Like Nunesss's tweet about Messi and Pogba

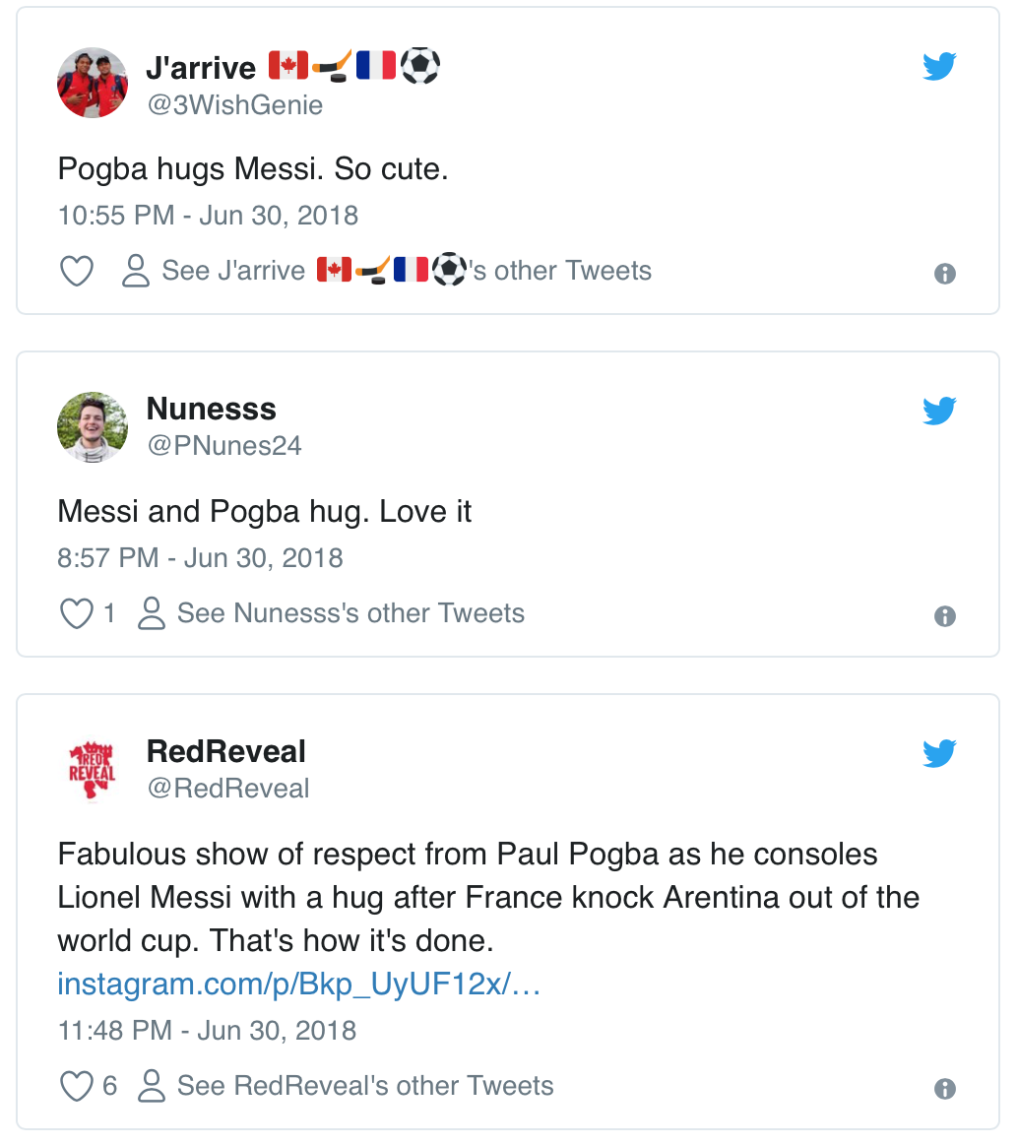click(76, 612)
